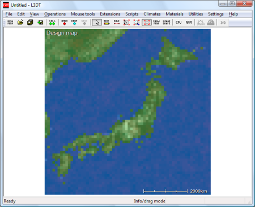
Task: Click the status bar resize grip
Action: 249,202
